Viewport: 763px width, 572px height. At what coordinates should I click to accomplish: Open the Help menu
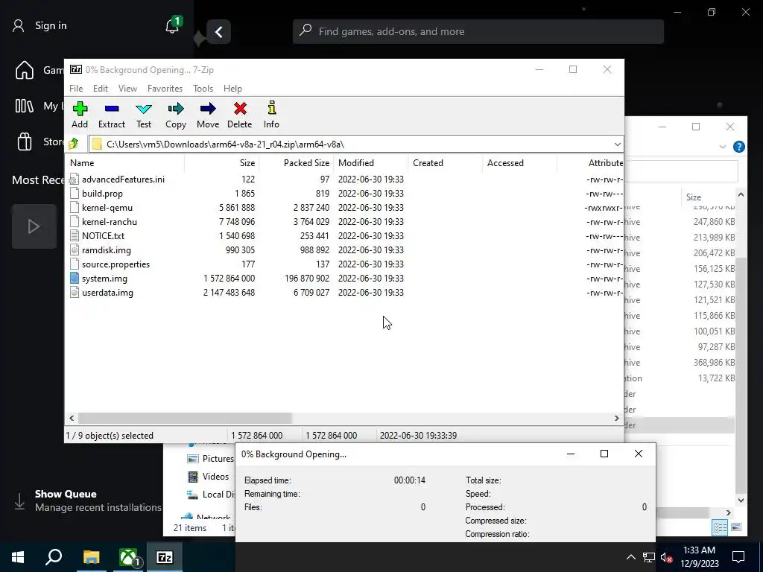232,89
